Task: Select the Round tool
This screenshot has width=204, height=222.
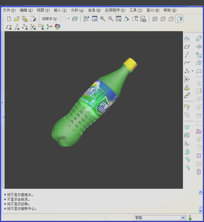Action: click(x=188, y=160)
